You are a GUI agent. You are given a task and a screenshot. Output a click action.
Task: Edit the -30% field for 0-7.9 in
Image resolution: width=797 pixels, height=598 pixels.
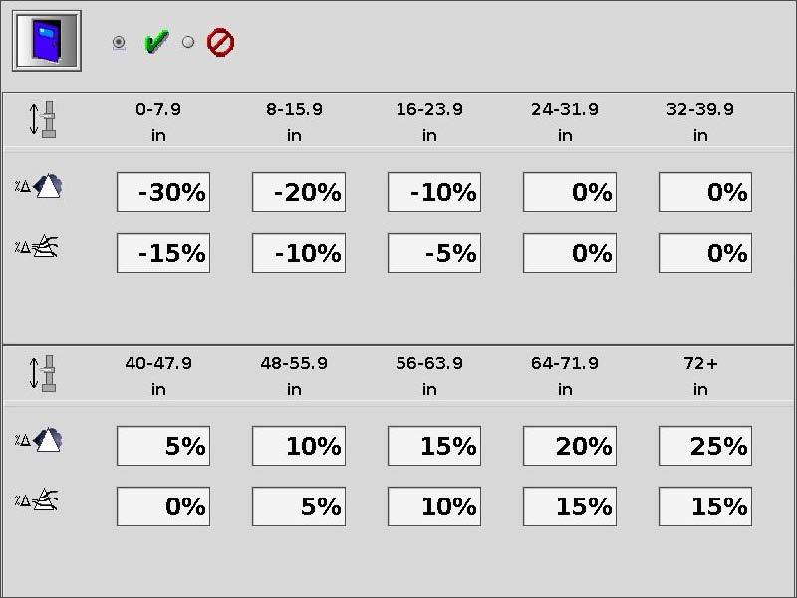coord(163,192)
